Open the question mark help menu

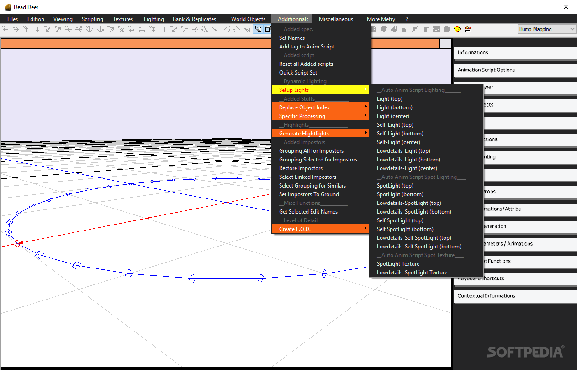[407, 19]
